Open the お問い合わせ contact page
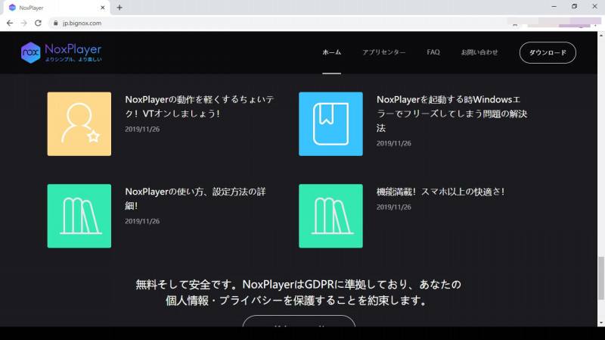Image resolution: width=605 pixels, height=340 pixels. (x=479, y=52)
